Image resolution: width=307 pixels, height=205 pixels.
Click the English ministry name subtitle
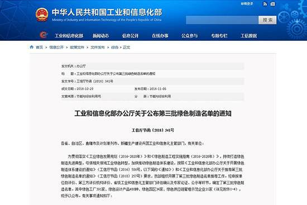point(107,20)
